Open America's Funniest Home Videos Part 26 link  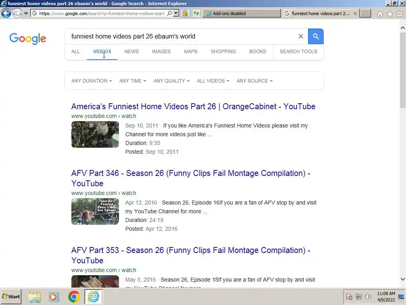click(193, 106)
